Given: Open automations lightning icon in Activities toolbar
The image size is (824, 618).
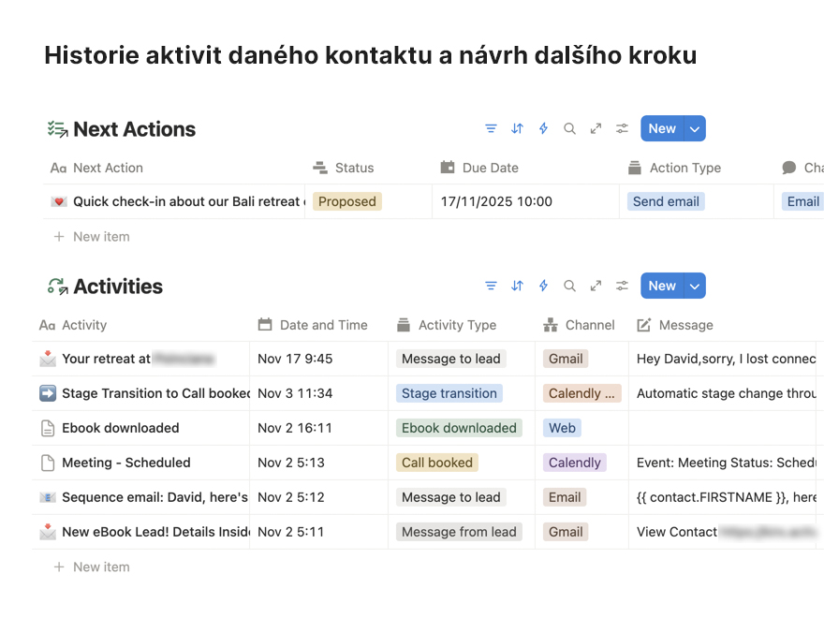Looking at the screenshot, I should coord(543,287).
